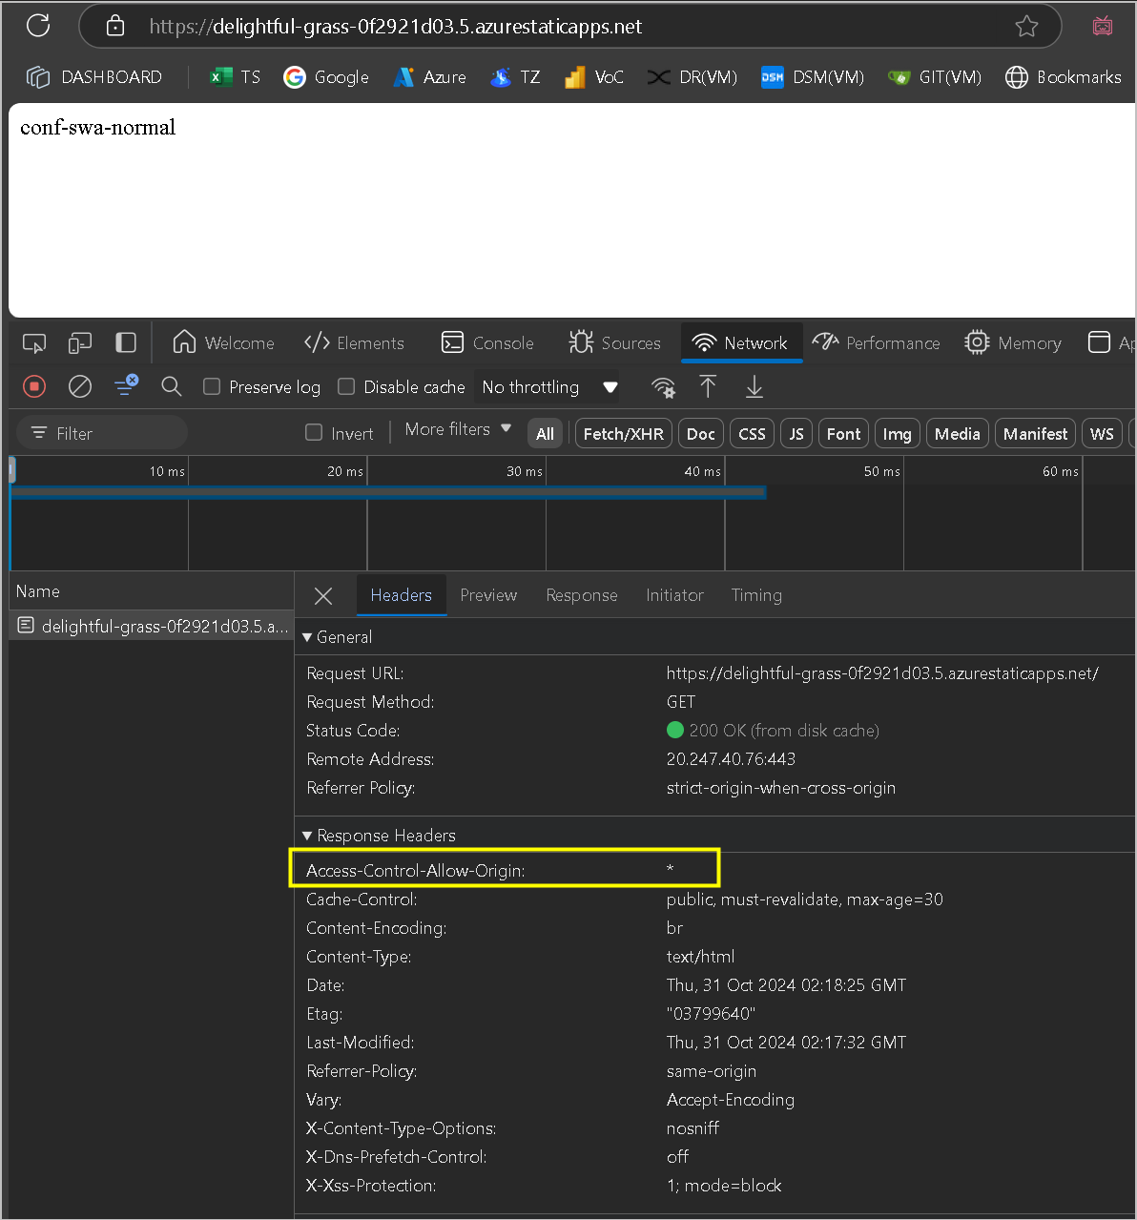Click the export HAR download arrow
The image size is (1137, 1220).
click(x=754, y=386)
